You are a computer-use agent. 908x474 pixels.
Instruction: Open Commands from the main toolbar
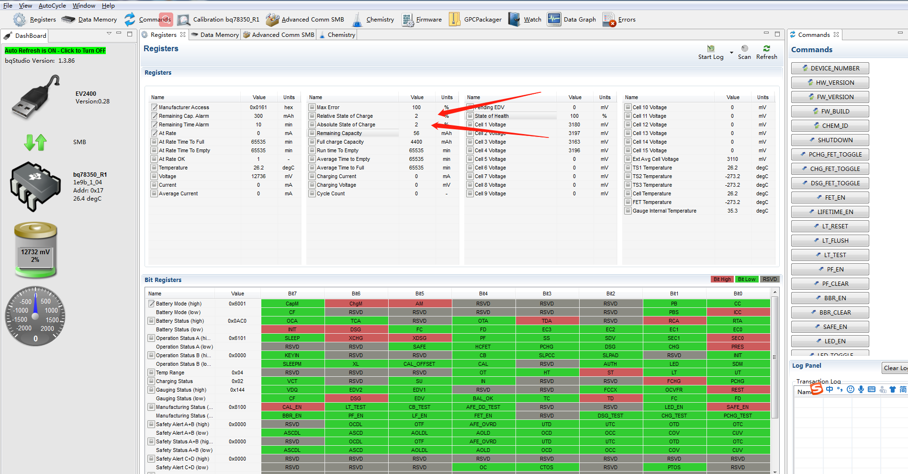click(x=147, y=20)
